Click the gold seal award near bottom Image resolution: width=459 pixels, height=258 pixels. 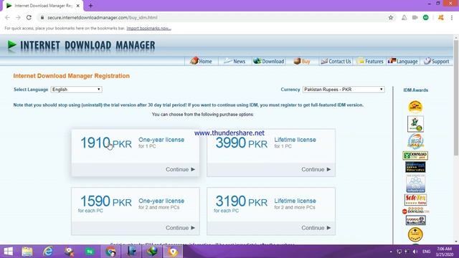415,234
